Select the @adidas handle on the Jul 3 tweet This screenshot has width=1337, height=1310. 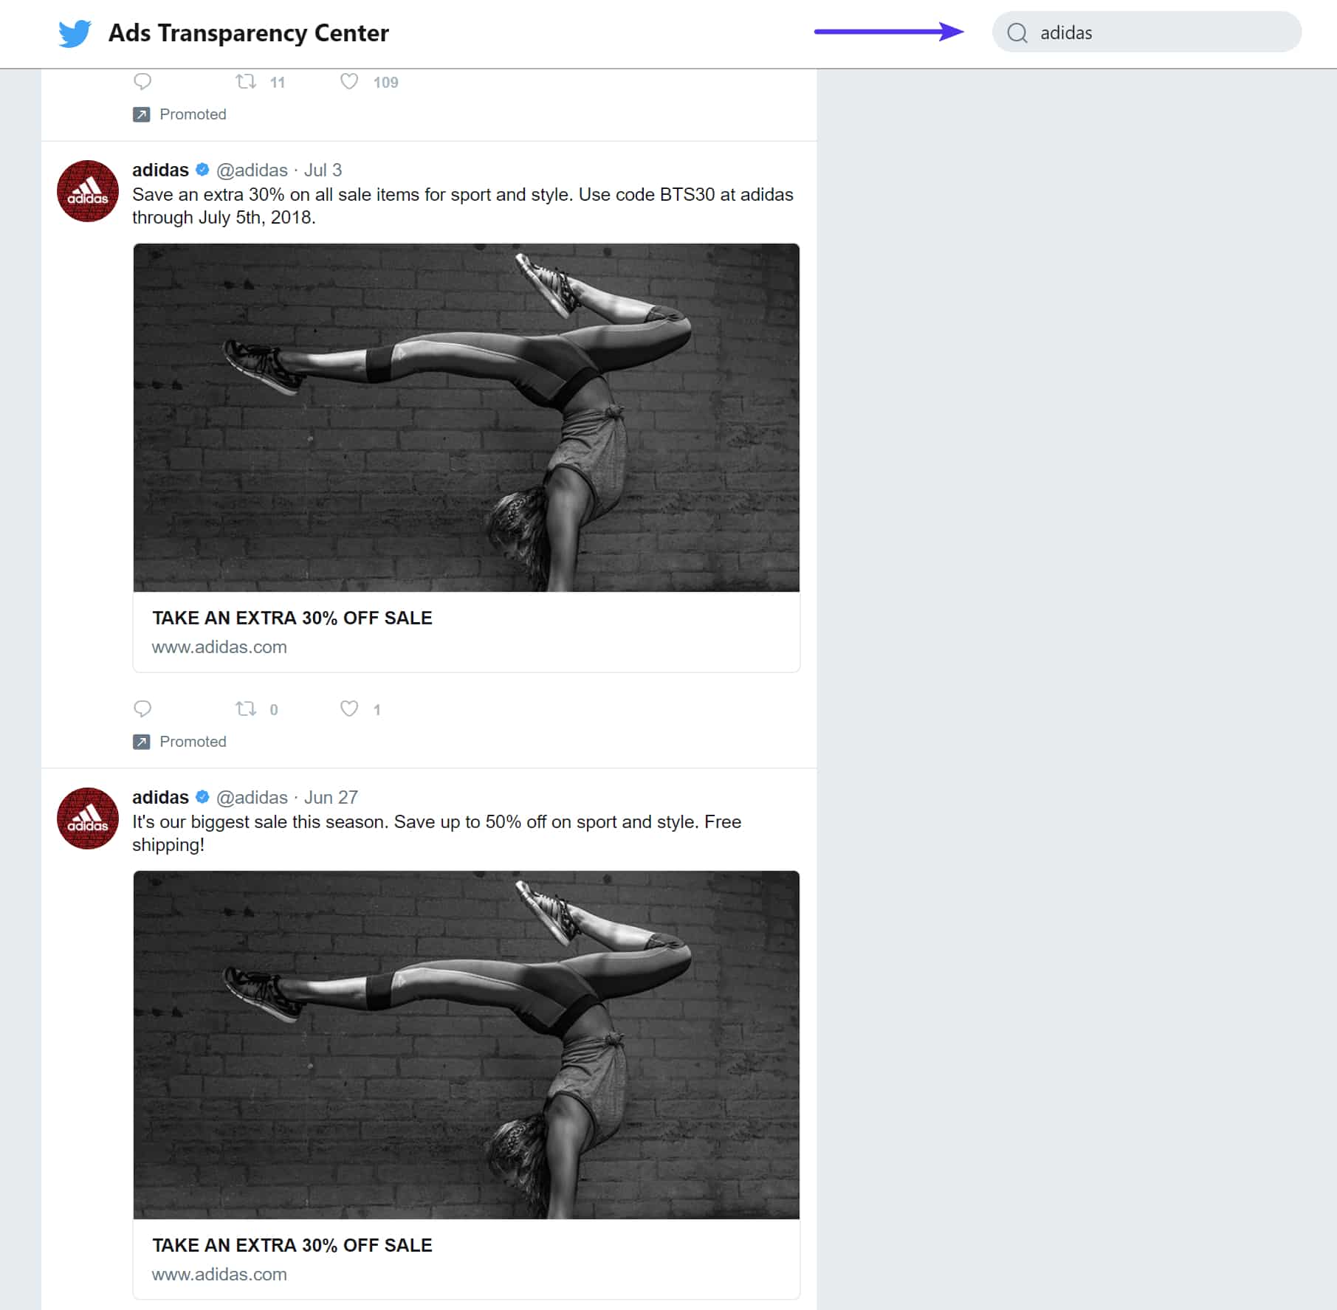click(252, 169)
